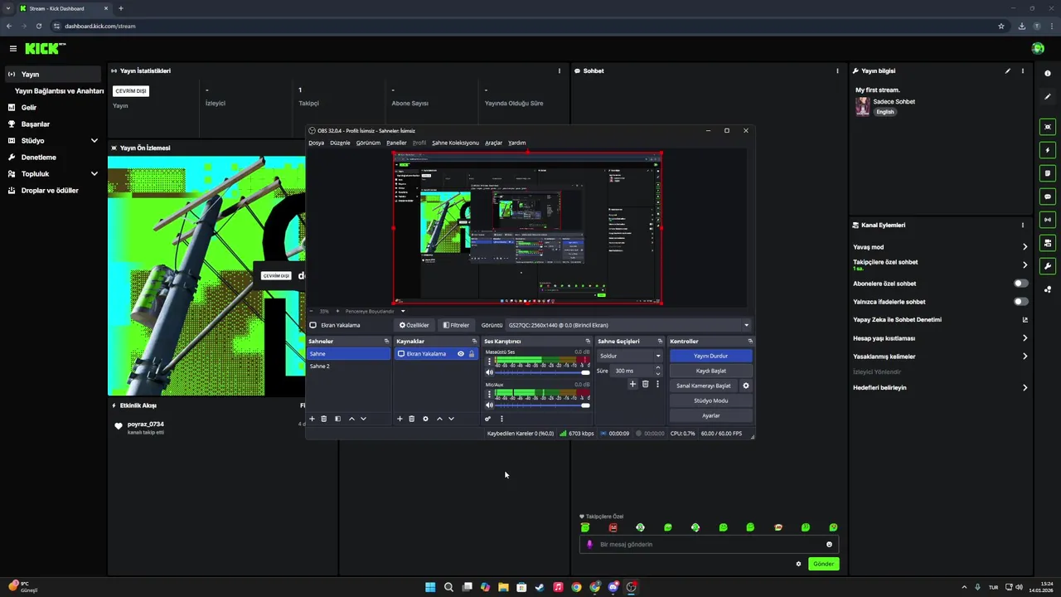Click the wrench icon in right rail
The image size is (1061, 597).
point(1048,266)
